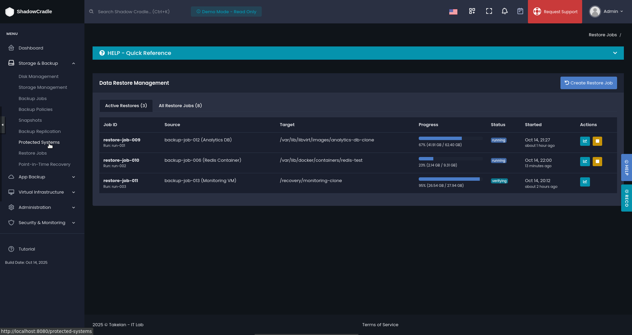Click the Virtual Infrastructure monitor icon
The width and height of the screenshot is (632, 335).
[11, 192]
